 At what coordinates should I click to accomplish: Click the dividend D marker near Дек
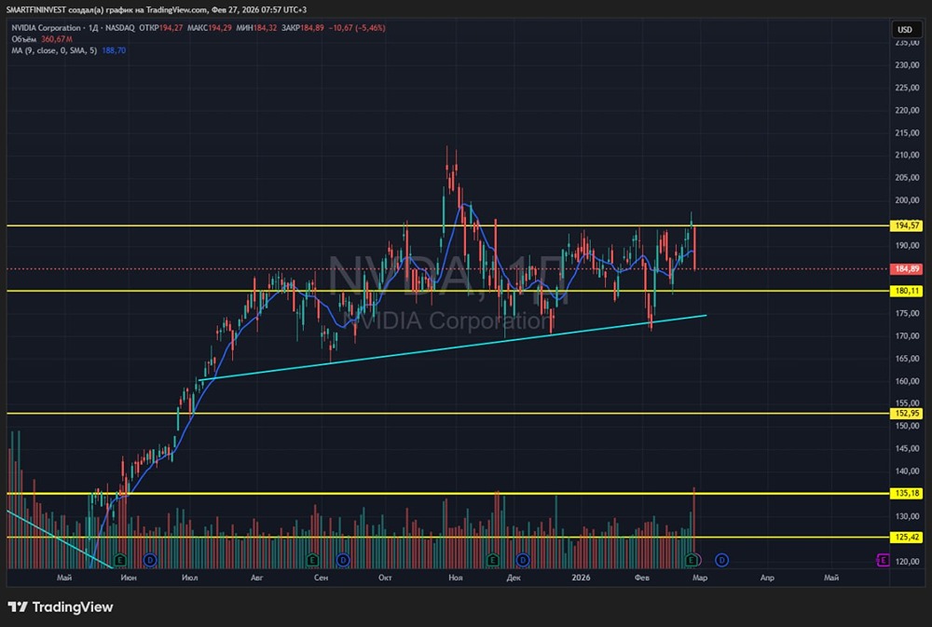point(523,560)
